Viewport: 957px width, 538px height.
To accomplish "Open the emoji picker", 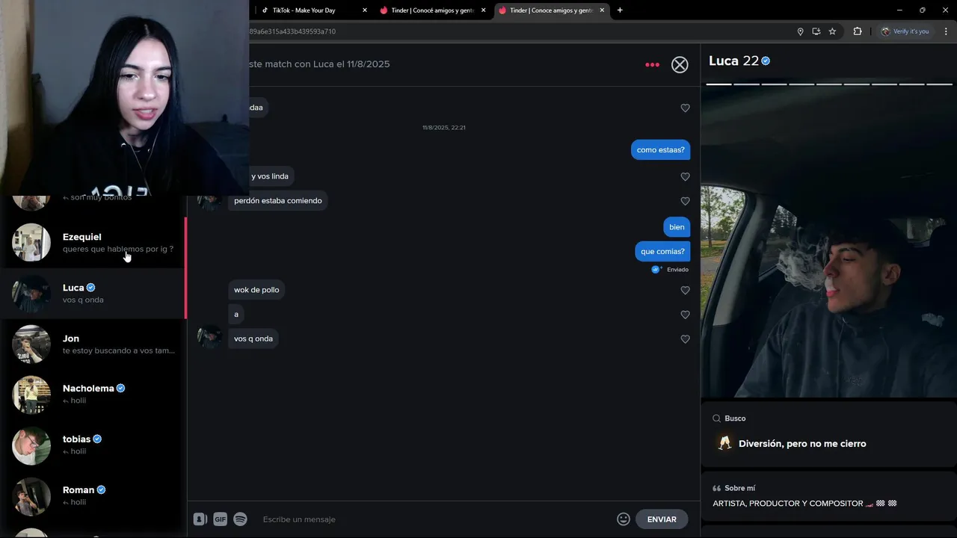I will click(x=624, y=519).
